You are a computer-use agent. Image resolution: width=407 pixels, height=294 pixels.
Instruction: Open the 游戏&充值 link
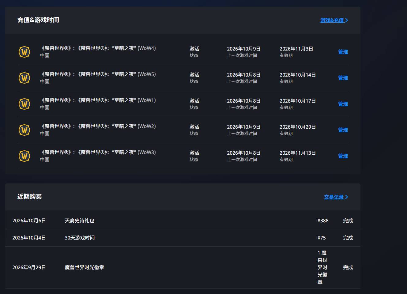pyautogui.click(x=334, y=20)
